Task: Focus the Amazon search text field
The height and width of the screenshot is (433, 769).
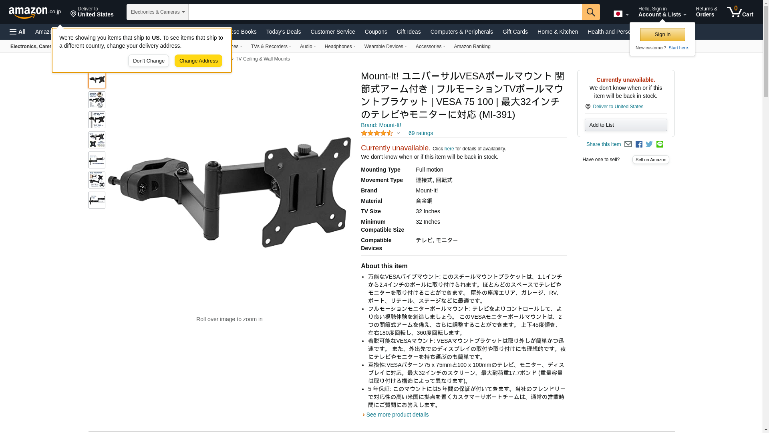Action: 385,12
